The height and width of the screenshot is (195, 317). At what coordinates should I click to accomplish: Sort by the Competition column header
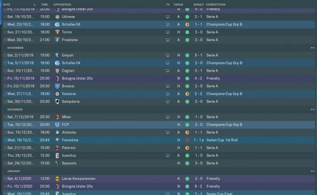click(217, 4)
